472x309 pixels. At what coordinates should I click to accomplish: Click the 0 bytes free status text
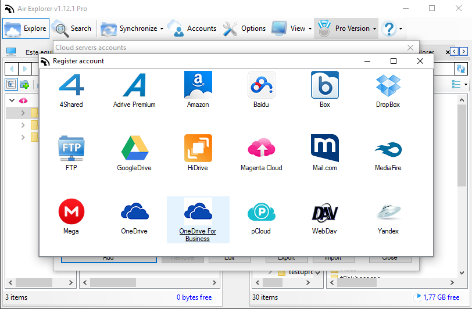click(x=194, y=297)
